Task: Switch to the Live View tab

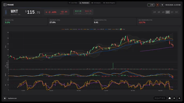Action: [x=73, y=3]
